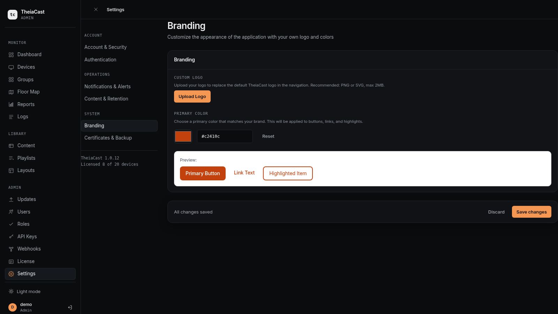The width and height of the screenshot is (558, 314).
Task: Click the Updates upload icon
Action: coord(11,200)
